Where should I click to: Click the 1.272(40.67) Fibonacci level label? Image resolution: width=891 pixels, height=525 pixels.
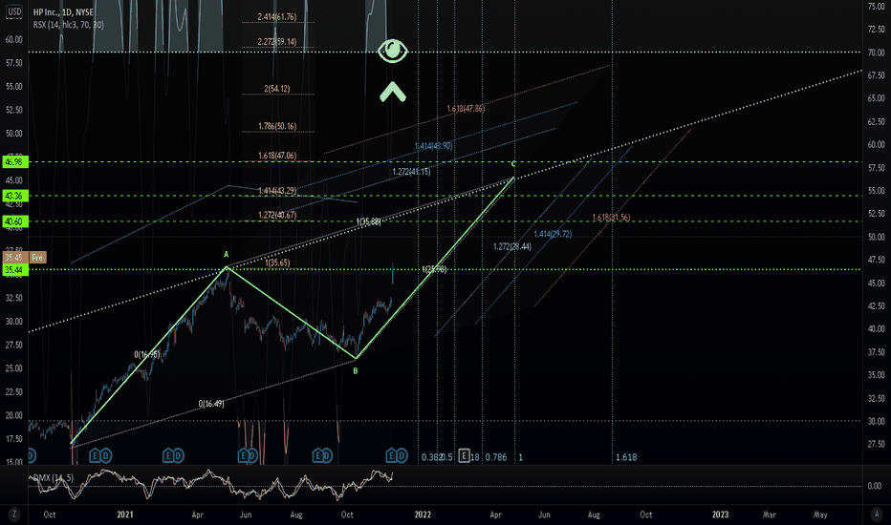(277, 215)
